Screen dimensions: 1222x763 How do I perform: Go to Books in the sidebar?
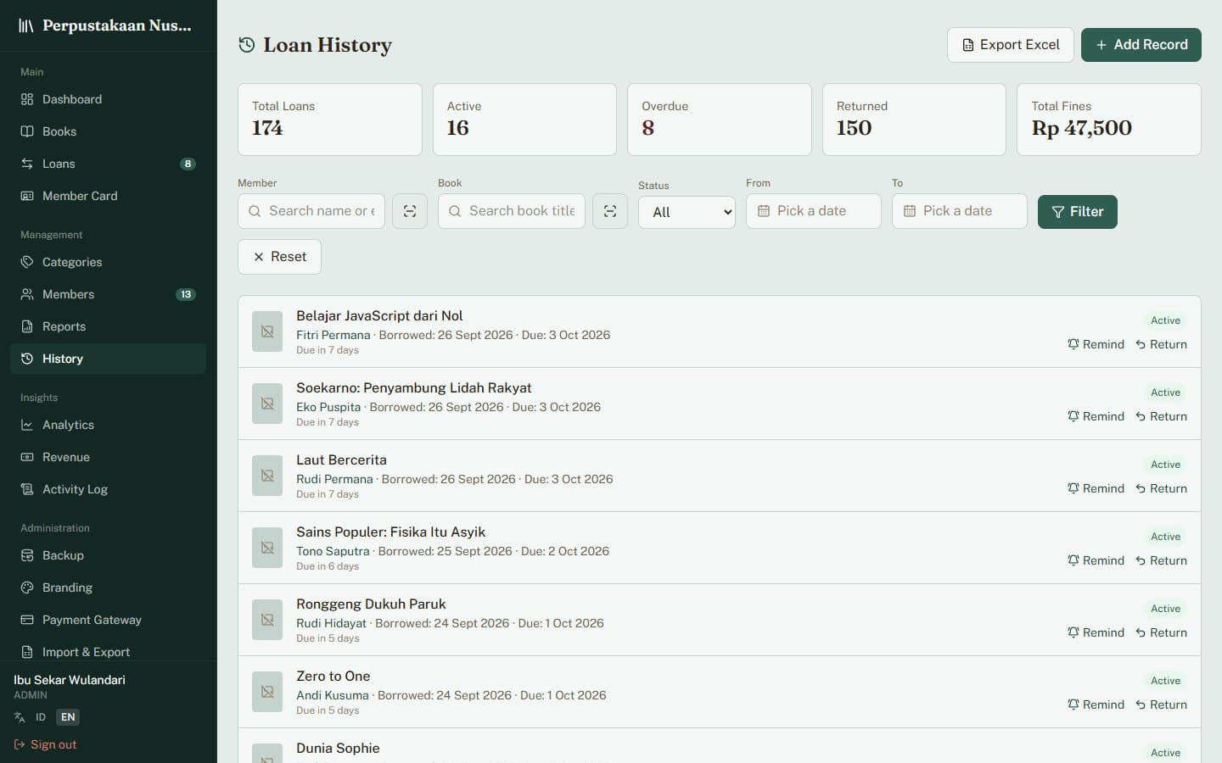(108, 131)
